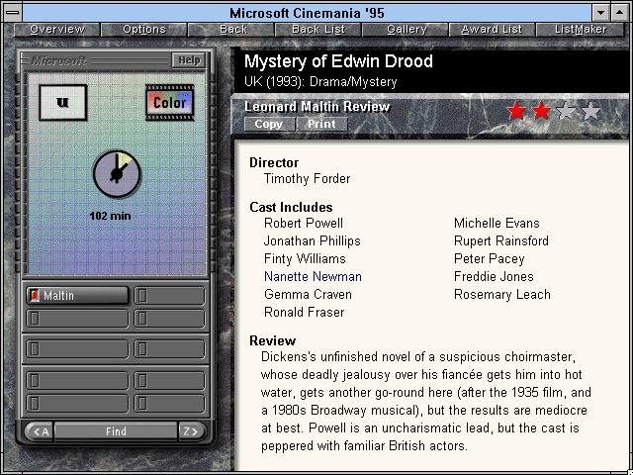Maximize the Cinemania '95 window

620,13
